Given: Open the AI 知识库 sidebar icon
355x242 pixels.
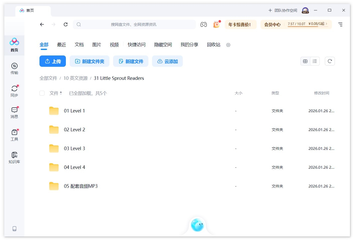Looking at the screenshot, I should 14,157.
